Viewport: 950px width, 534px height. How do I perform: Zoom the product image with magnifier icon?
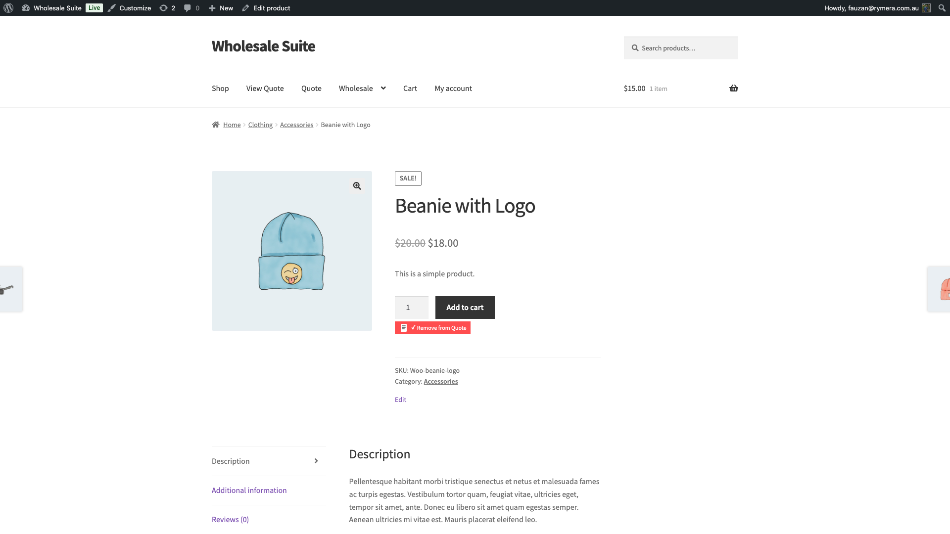(357, 186)
